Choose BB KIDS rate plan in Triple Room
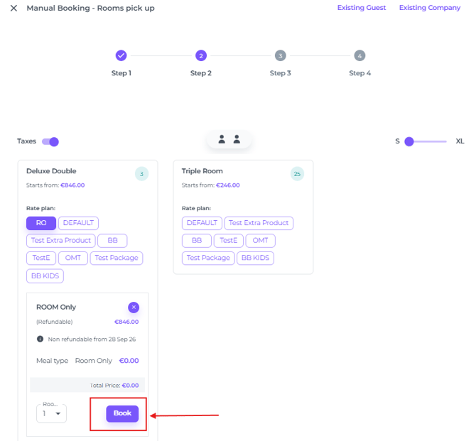 255,258
